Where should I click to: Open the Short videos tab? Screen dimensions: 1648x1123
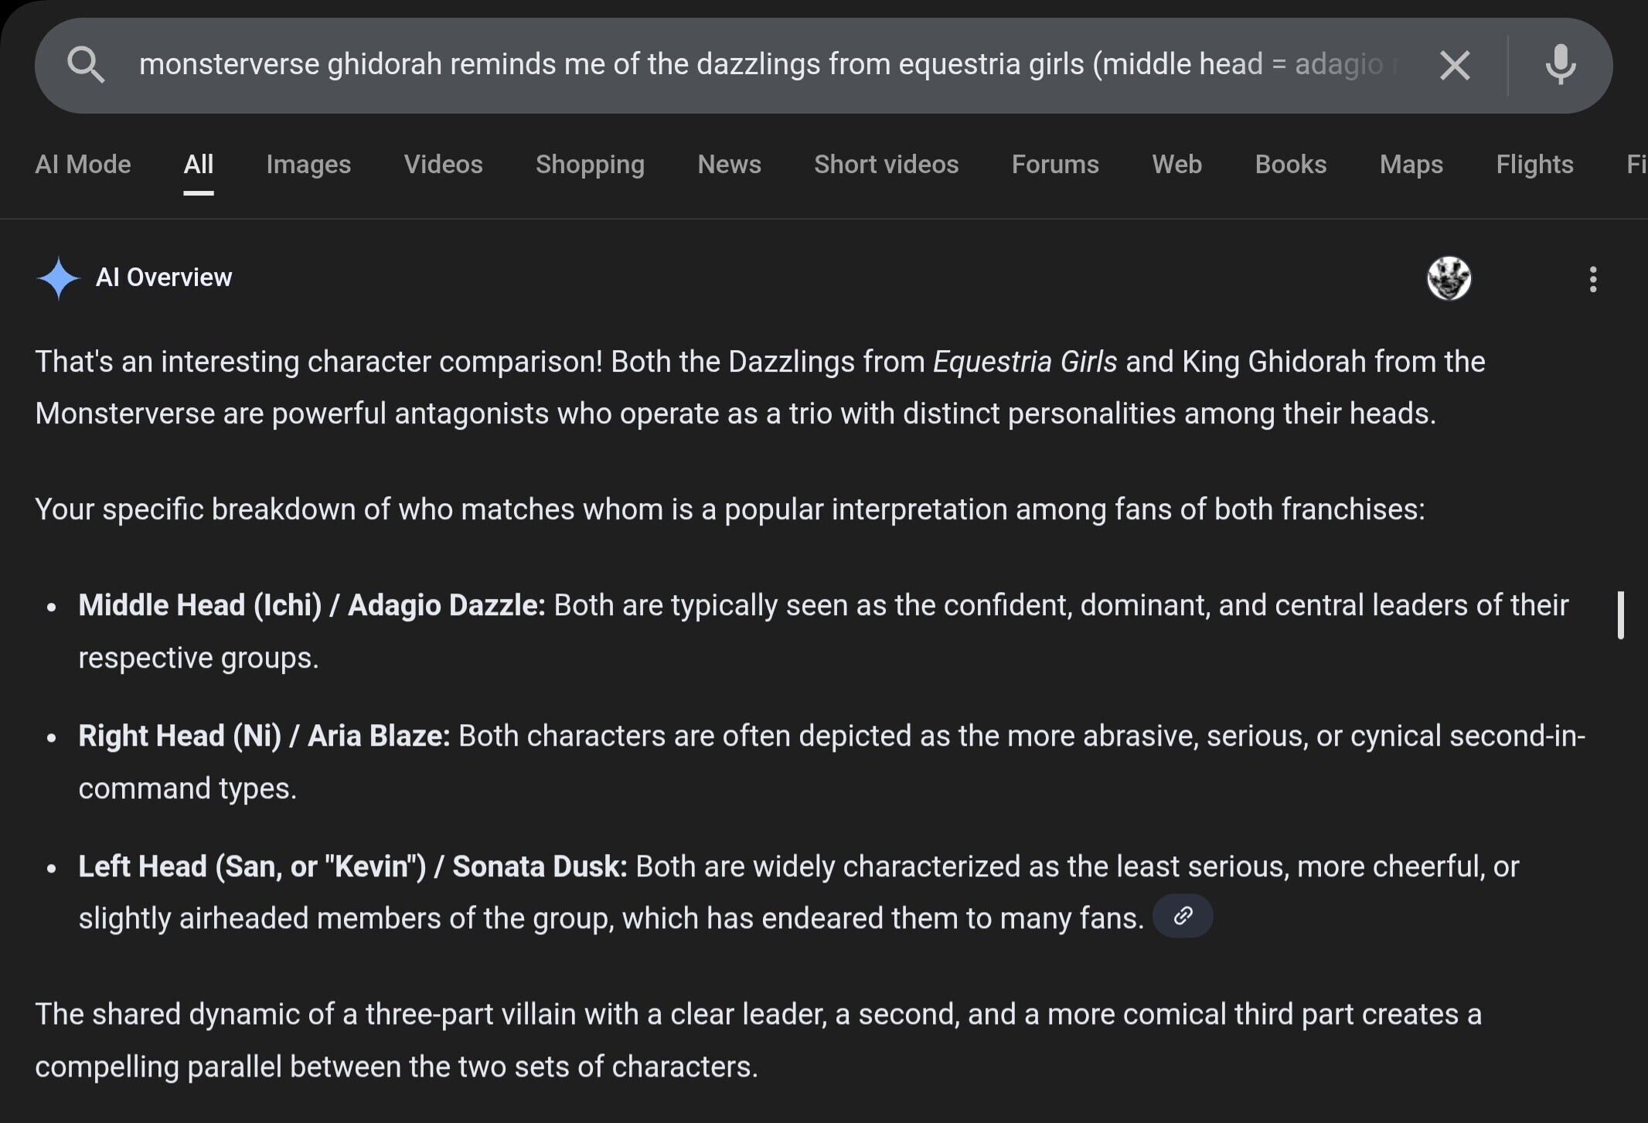[886, 165]
